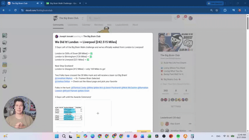Click the post title text
Image resolution: width=249 pixels, height=140 pixels.
coord(86,42)
